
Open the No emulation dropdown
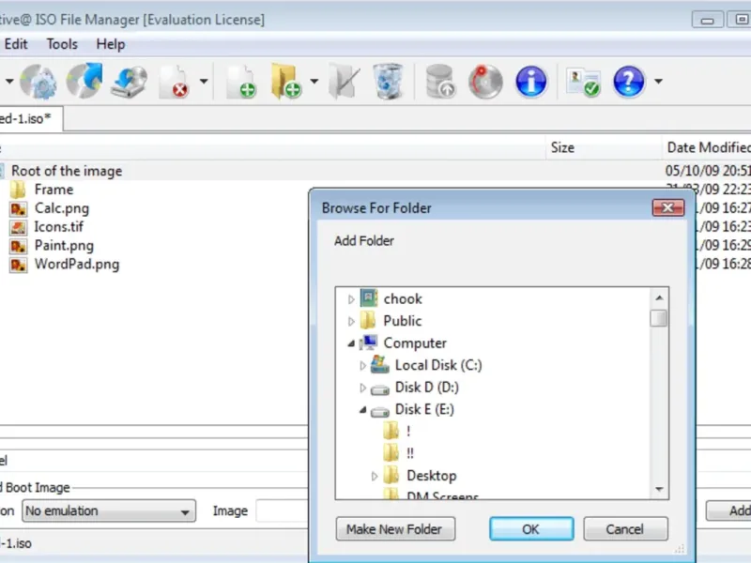click(109, 510)
